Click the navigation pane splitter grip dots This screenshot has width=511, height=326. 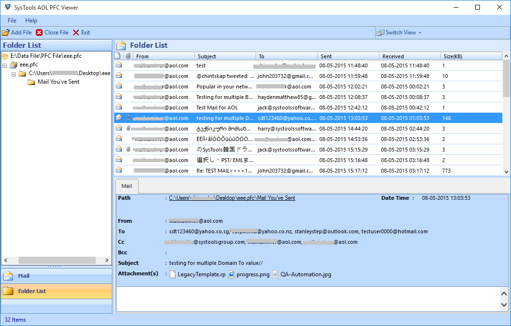pos(54,267)
